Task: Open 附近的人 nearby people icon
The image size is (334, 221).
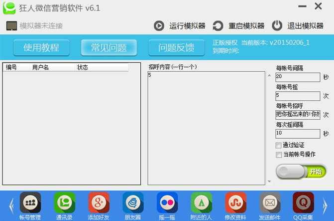Action: [201, 203]
